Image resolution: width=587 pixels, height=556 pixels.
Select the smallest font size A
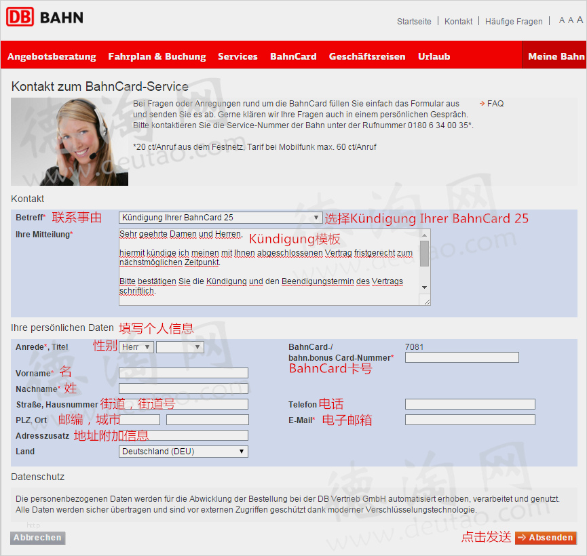tap(561, 20)
